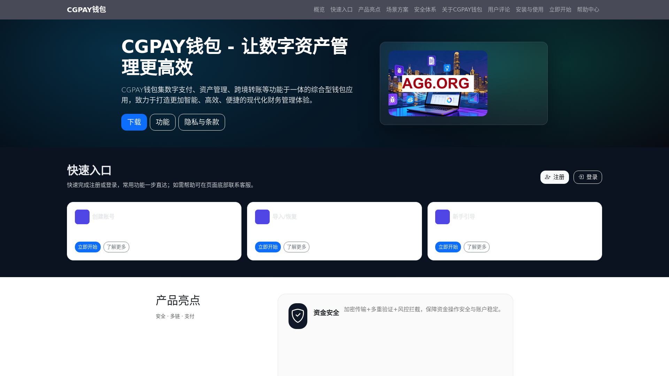669x376 pixels.
Task: Click the blue 下载 button
Action: [134, 122]
